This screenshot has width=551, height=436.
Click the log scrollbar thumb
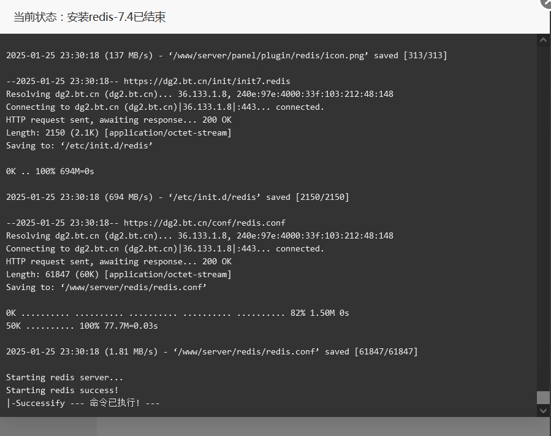(x=543, y=398)
